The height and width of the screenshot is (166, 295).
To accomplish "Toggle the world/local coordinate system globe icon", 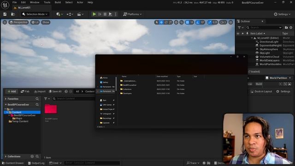I will pyautogui.click(x=176, y=22).
